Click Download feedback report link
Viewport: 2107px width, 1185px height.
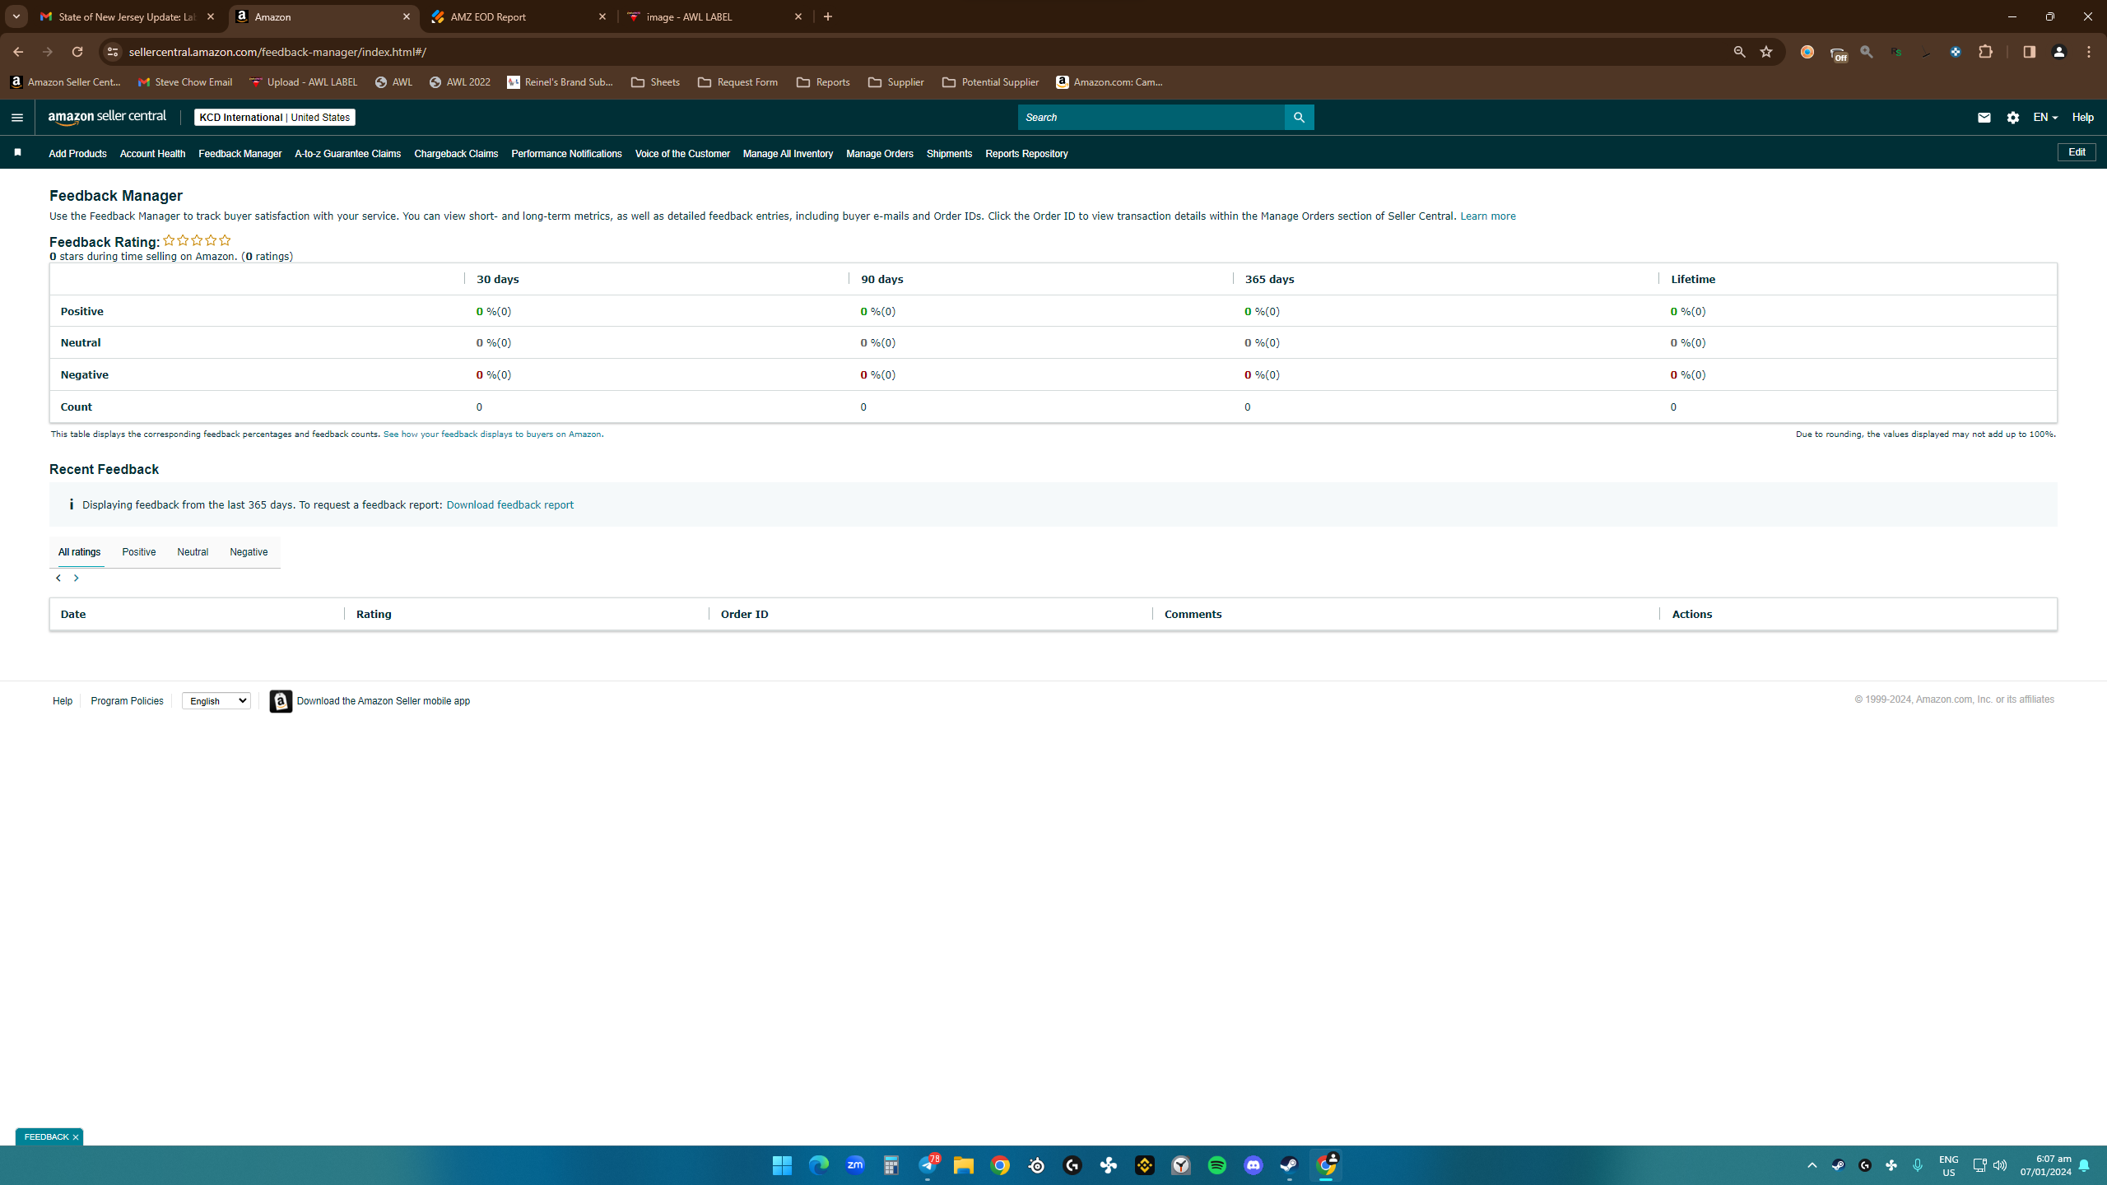pos(509,505)
